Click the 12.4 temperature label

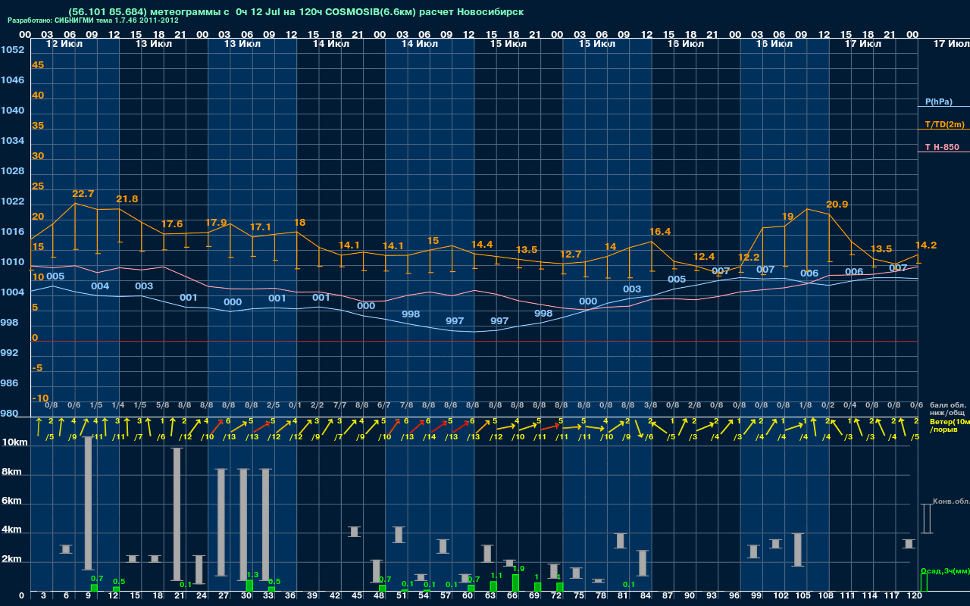tap(704, 257)
